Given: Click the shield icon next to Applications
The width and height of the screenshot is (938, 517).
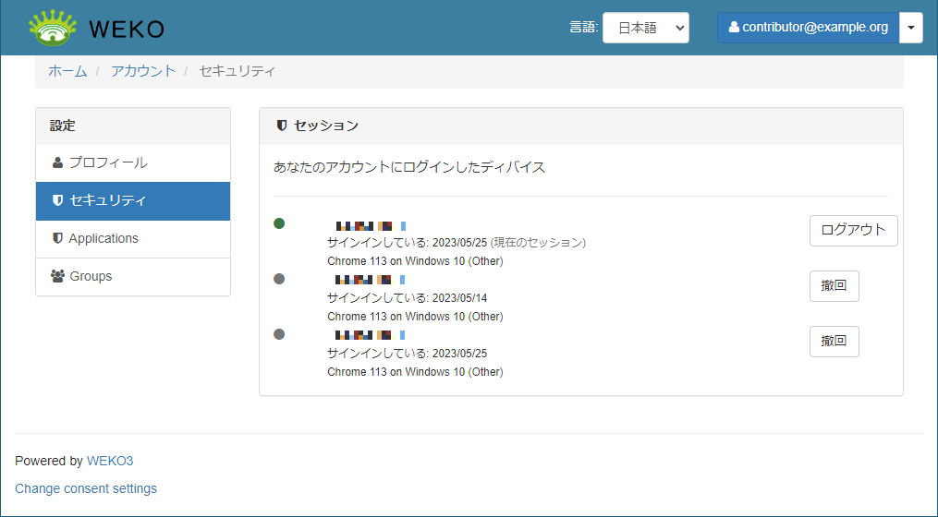Looking at the screenshot, I should [x=58, y=238].
